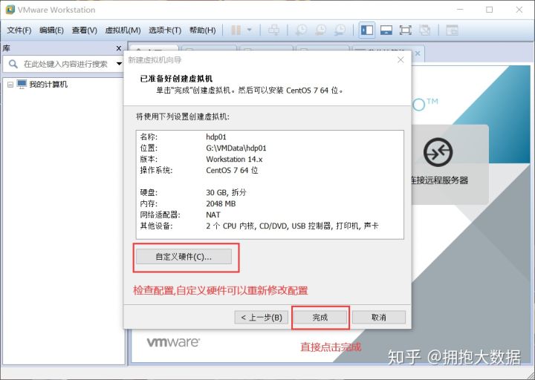Click the 已准备好创建虚拟机 heading
The height and width of the screenshot is (380, 535).
176,79
